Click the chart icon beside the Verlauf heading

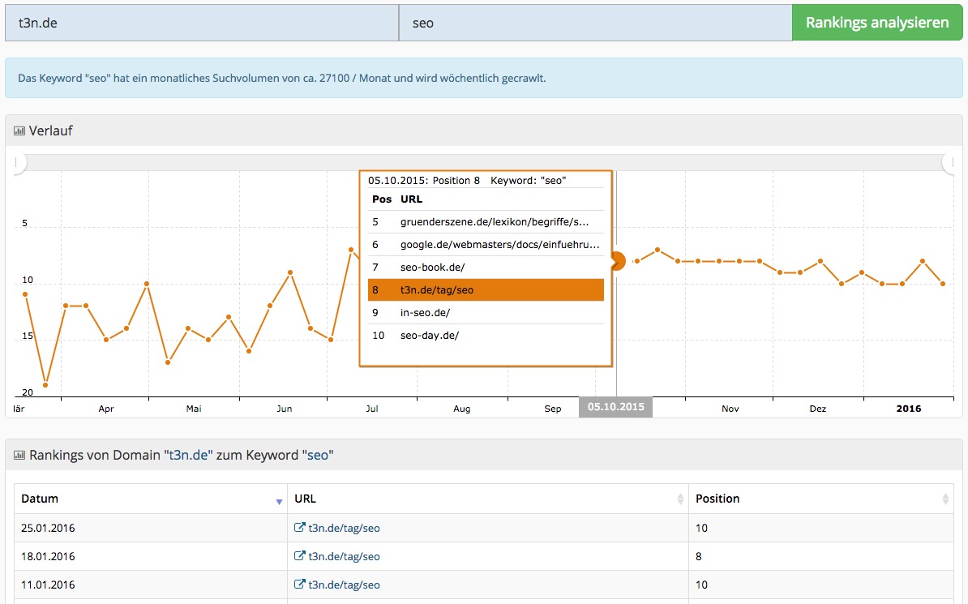point(19,131)
